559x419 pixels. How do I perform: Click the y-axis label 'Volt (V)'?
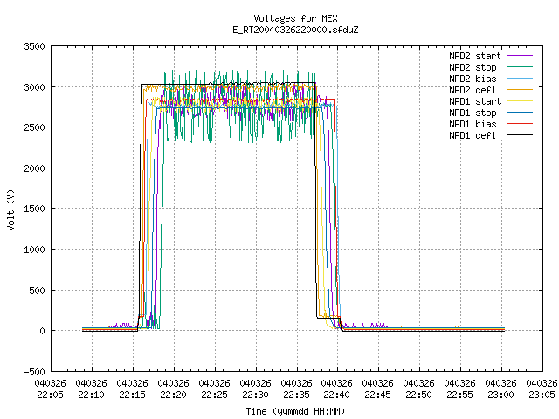point(11,209)
